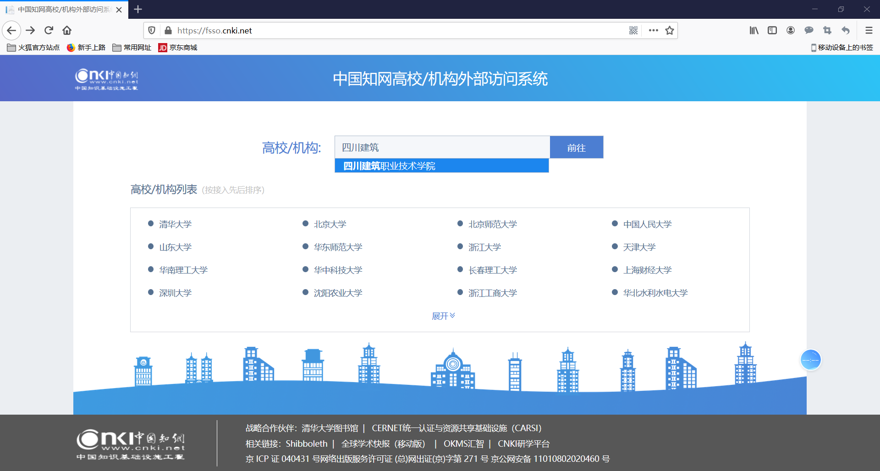Open 沈阳农业大学 link

coord(338,293)
